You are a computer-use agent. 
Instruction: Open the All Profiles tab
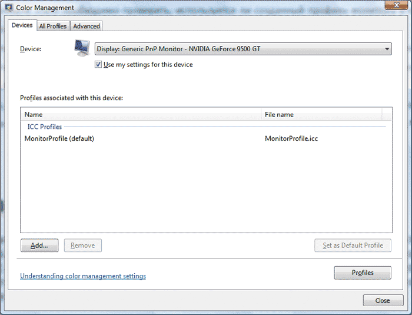pos(53,26)
